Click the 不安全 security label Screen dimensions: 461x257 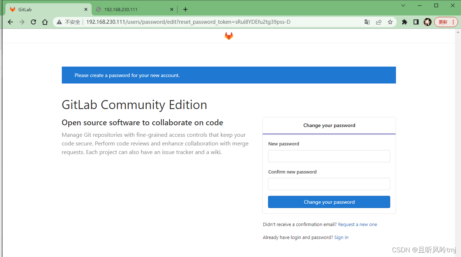coord(73,22)
